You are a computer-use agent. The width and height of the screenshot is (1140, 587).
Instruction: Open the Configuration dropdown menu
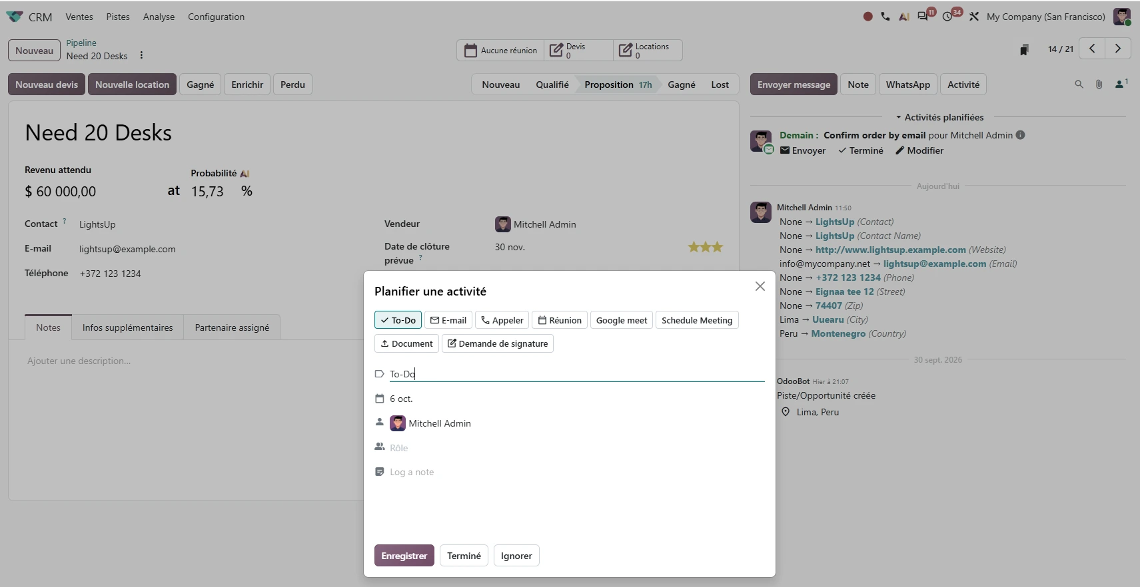coord(216,17)
